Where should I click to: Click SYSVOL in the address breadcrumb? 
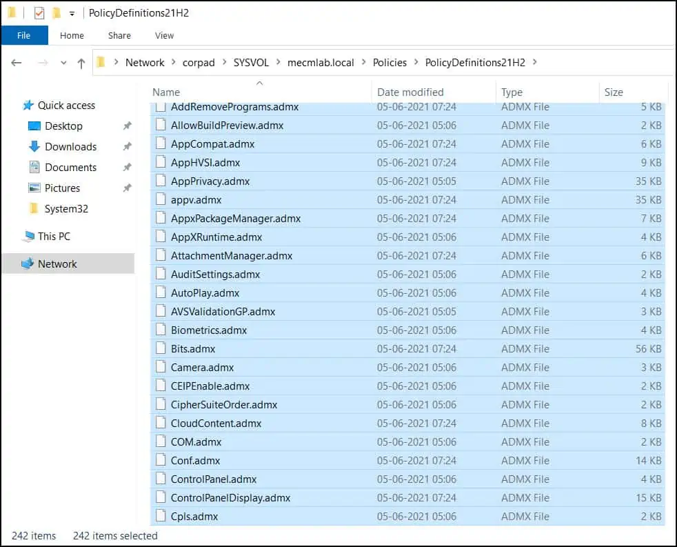tap(251, 63)
